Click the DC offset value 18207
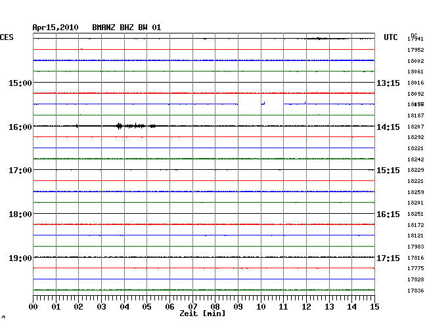 [416, 127]
